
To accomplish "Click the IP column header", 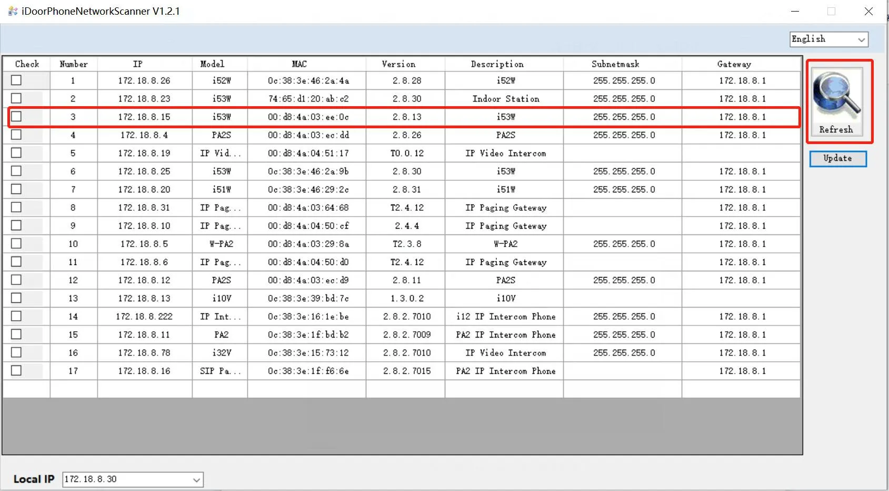I will click(x=138, y=64).
